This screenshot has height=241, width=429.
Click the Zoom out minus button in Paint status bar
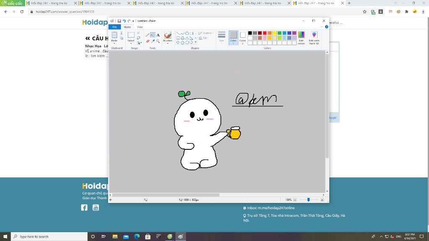point(295,200)
